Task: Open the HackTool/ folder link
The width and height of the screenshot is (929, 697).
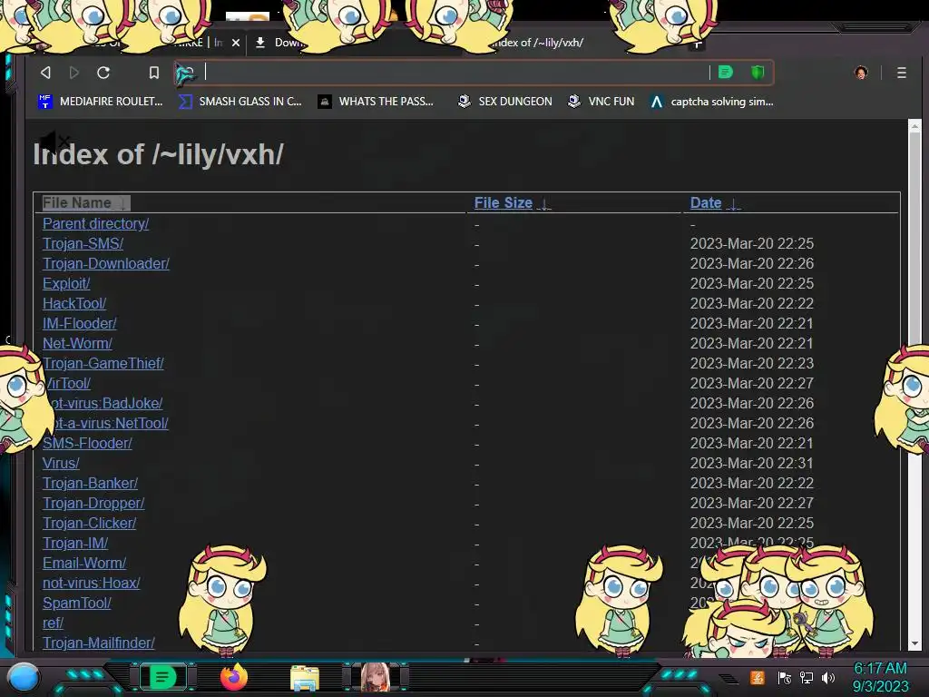Action: click(74, 303)
